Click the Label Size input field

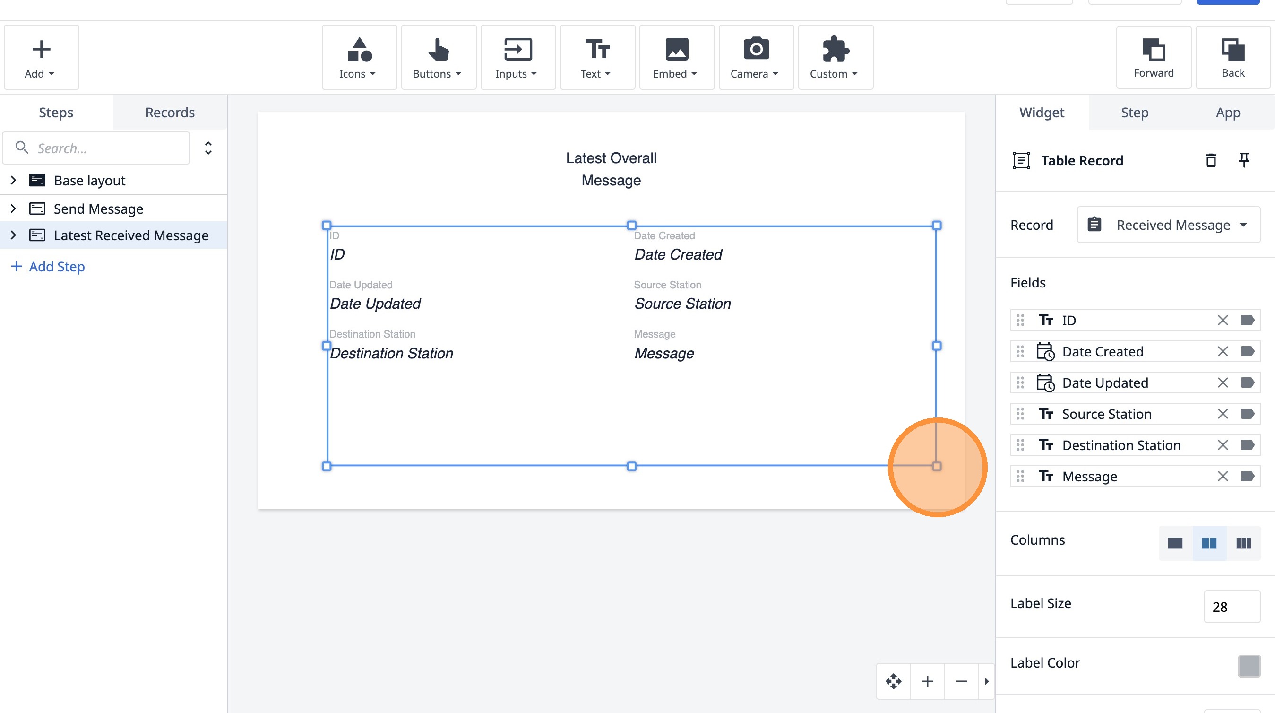click(x=1232, y=607)
